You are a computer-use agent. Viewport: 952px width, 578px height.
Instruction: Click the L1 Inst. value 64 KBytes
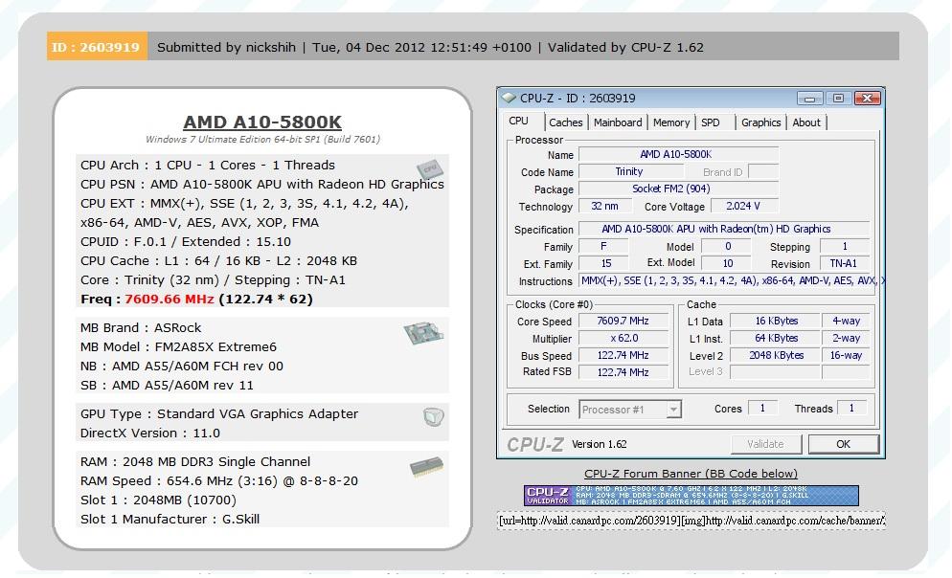click(775, 338)
